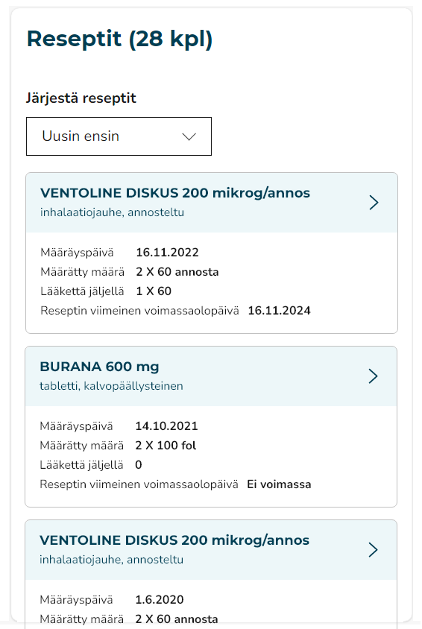This screenshot has width=422, height=629.
Task: Click the 2 X 100 fol amount
Action: [166, 445]
